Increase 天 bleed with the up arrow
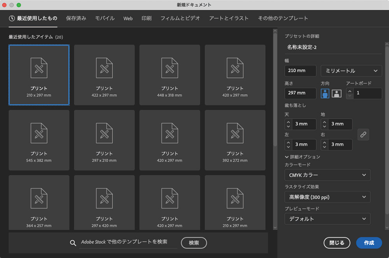The height and width of the screenshot is (258, 389). click(x=288, y=122)
